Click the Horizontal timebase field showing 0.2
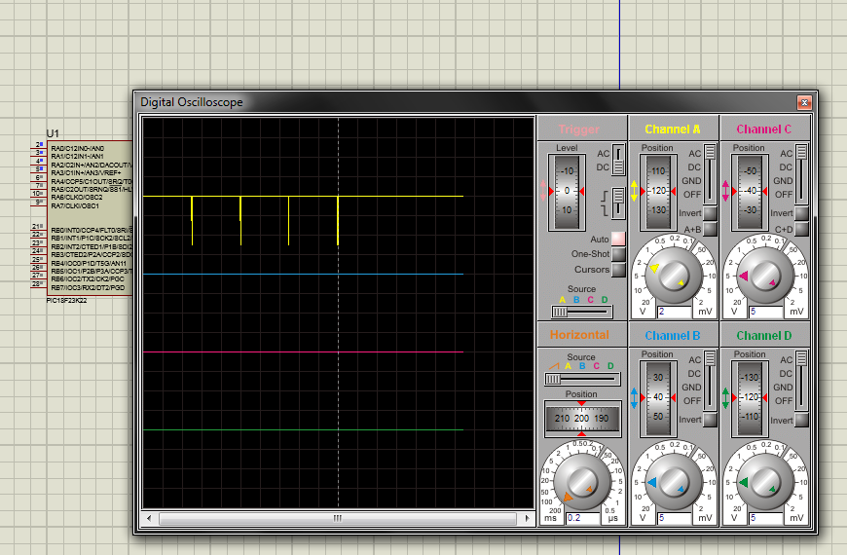The width and height of the screenshot is (847, 555). [583, 518]
